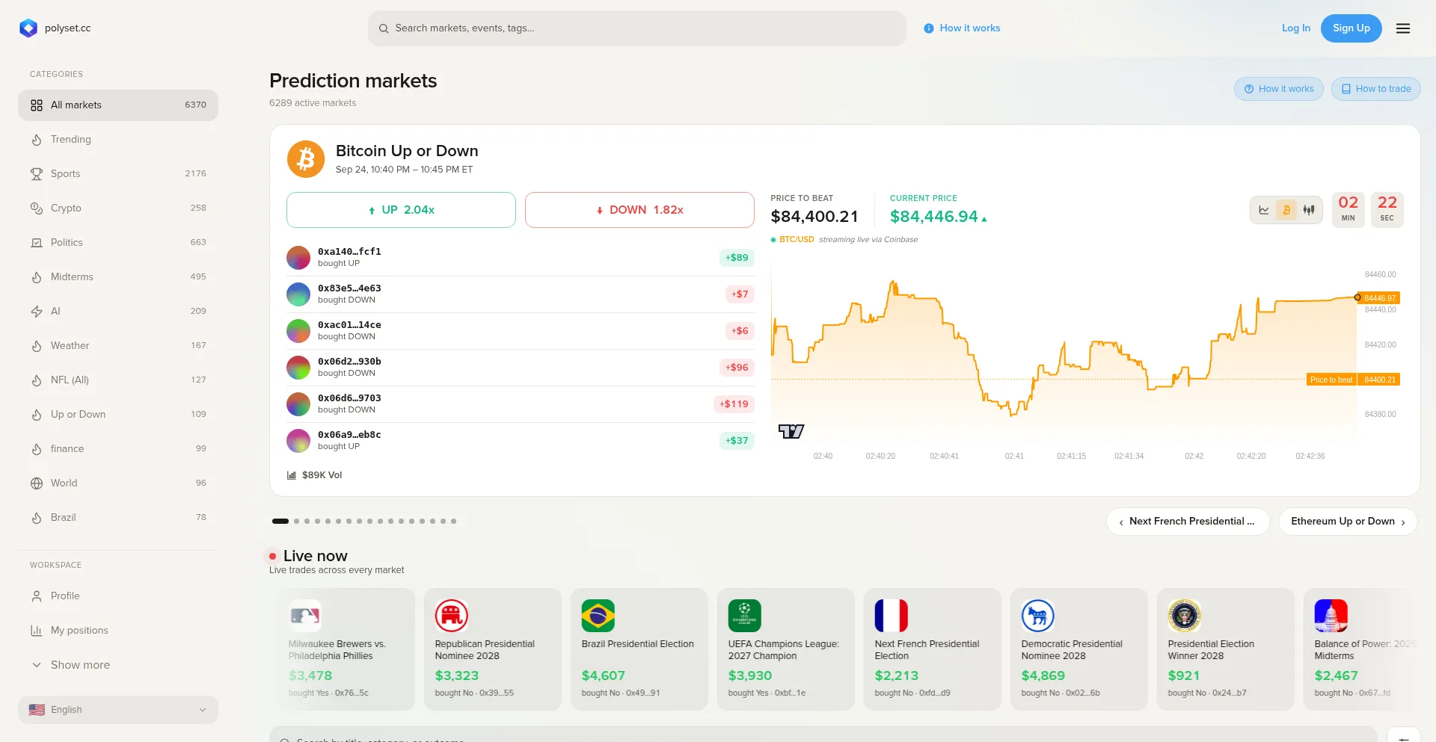
Task: Select the first carousel page indicator
Action: 280,522
